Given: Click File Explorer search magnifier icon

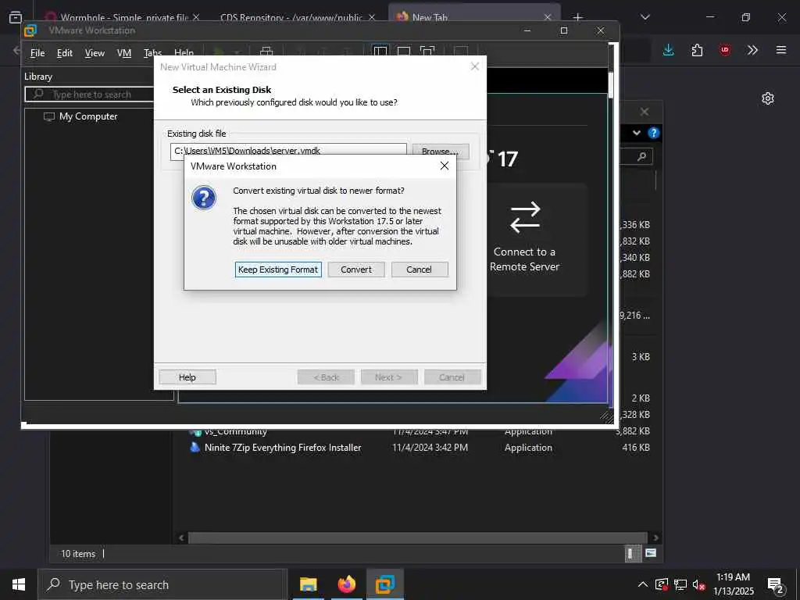Looking at the screenshot, I should 642,156.
